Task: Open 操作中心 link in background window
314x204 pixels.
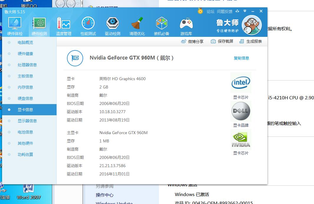Action: pos(105,195)
